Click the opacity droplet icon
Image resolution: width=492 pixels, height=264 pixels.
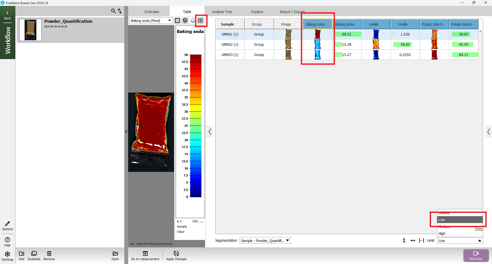[193, 20]
